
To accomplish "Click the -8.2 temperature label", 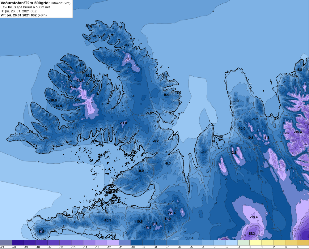I will point(156,141).
